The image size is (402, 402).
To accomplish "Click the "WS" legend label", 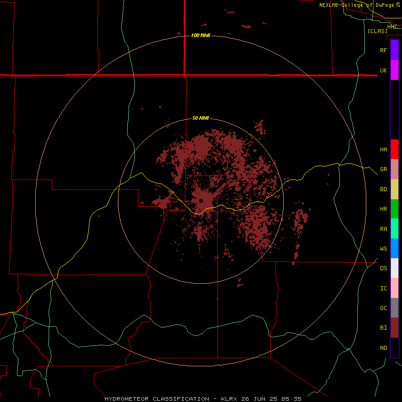I will click(384, 249).
